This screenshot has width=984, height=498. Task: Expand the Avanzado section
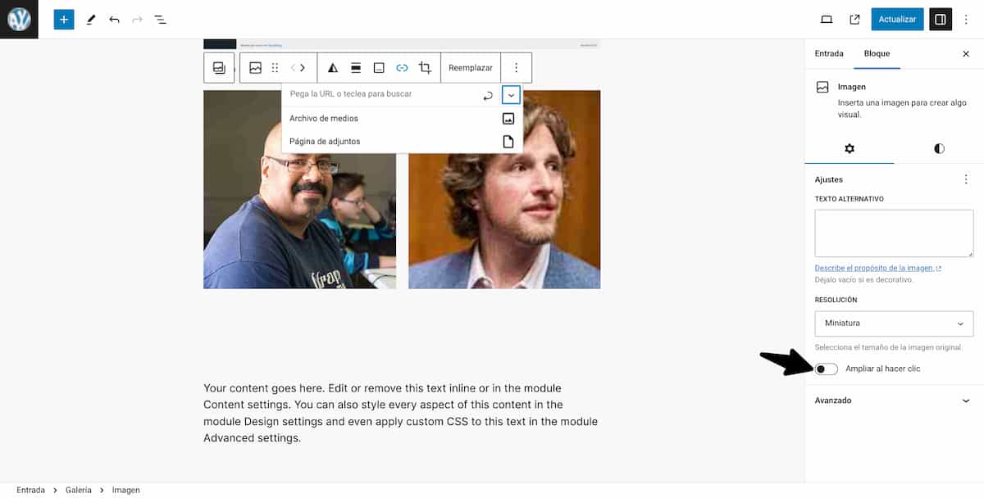pyautogui.click(x=894, y=401)
